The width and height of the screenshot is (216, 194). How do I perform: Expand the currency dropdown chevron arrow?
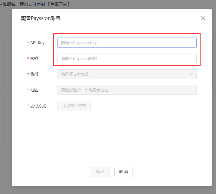pos(191,74)
